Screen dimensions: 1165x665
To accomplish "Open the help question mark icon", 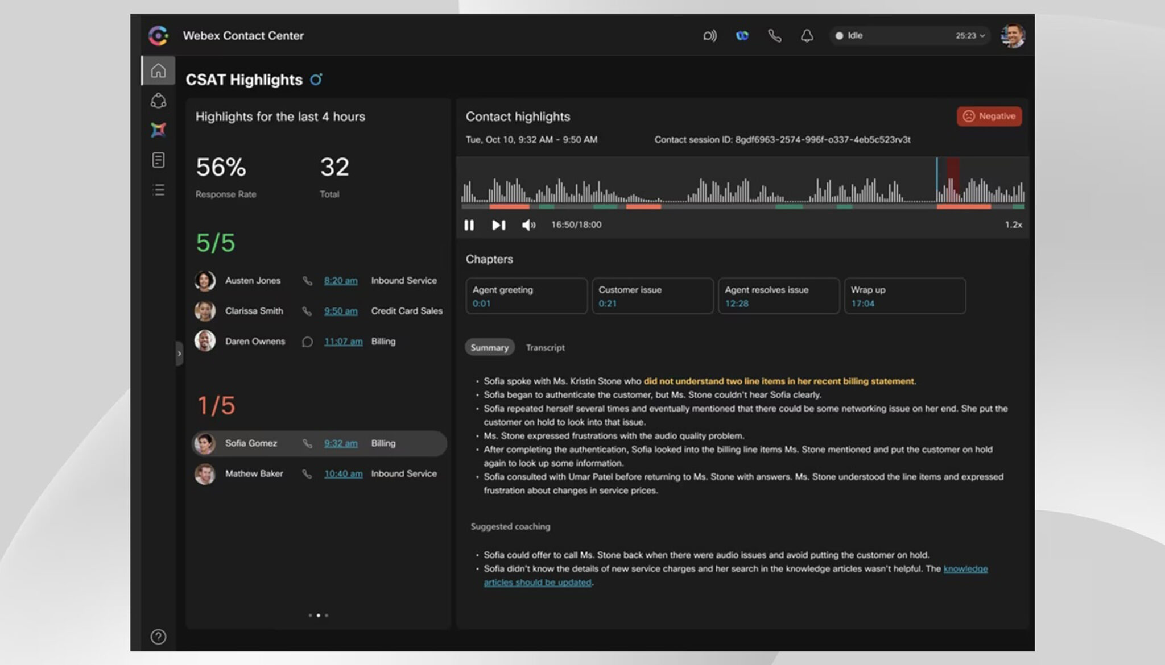I will coord(158,637).
